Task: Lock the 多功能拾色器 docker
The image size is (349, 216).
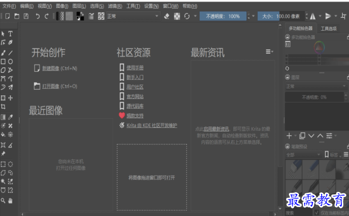Action: (x=287, y=37)
